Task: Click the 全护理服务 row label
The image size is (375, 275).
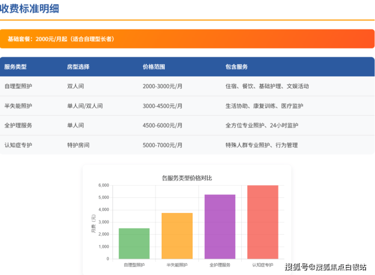Action: 18,125
